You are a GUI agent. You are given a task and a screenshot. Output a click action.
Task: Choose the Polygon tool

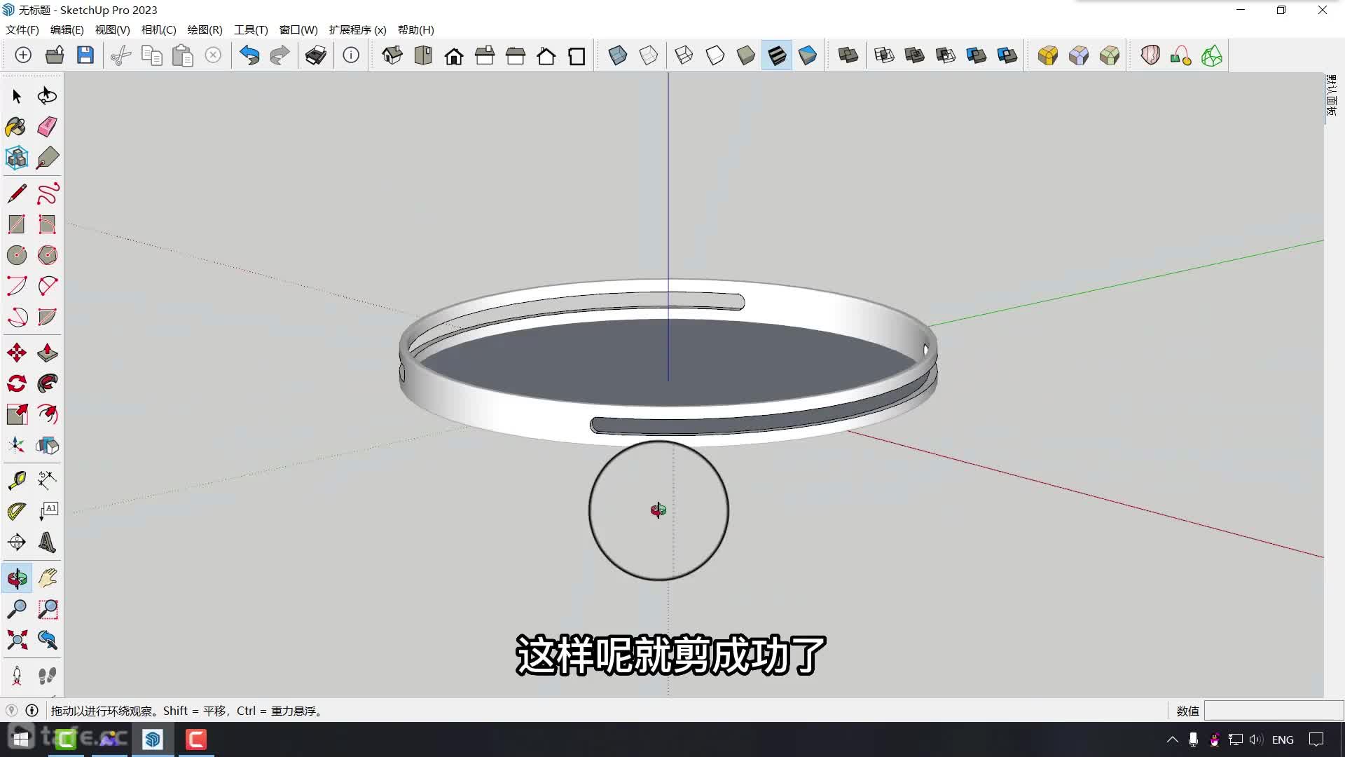tap(47, 254)
